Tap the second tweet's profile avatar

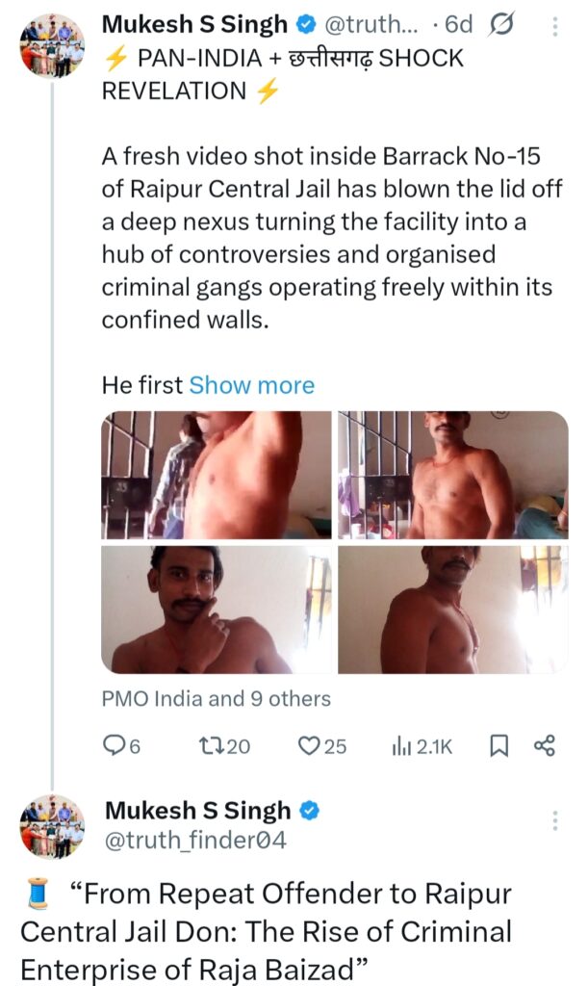coord(51,827)
